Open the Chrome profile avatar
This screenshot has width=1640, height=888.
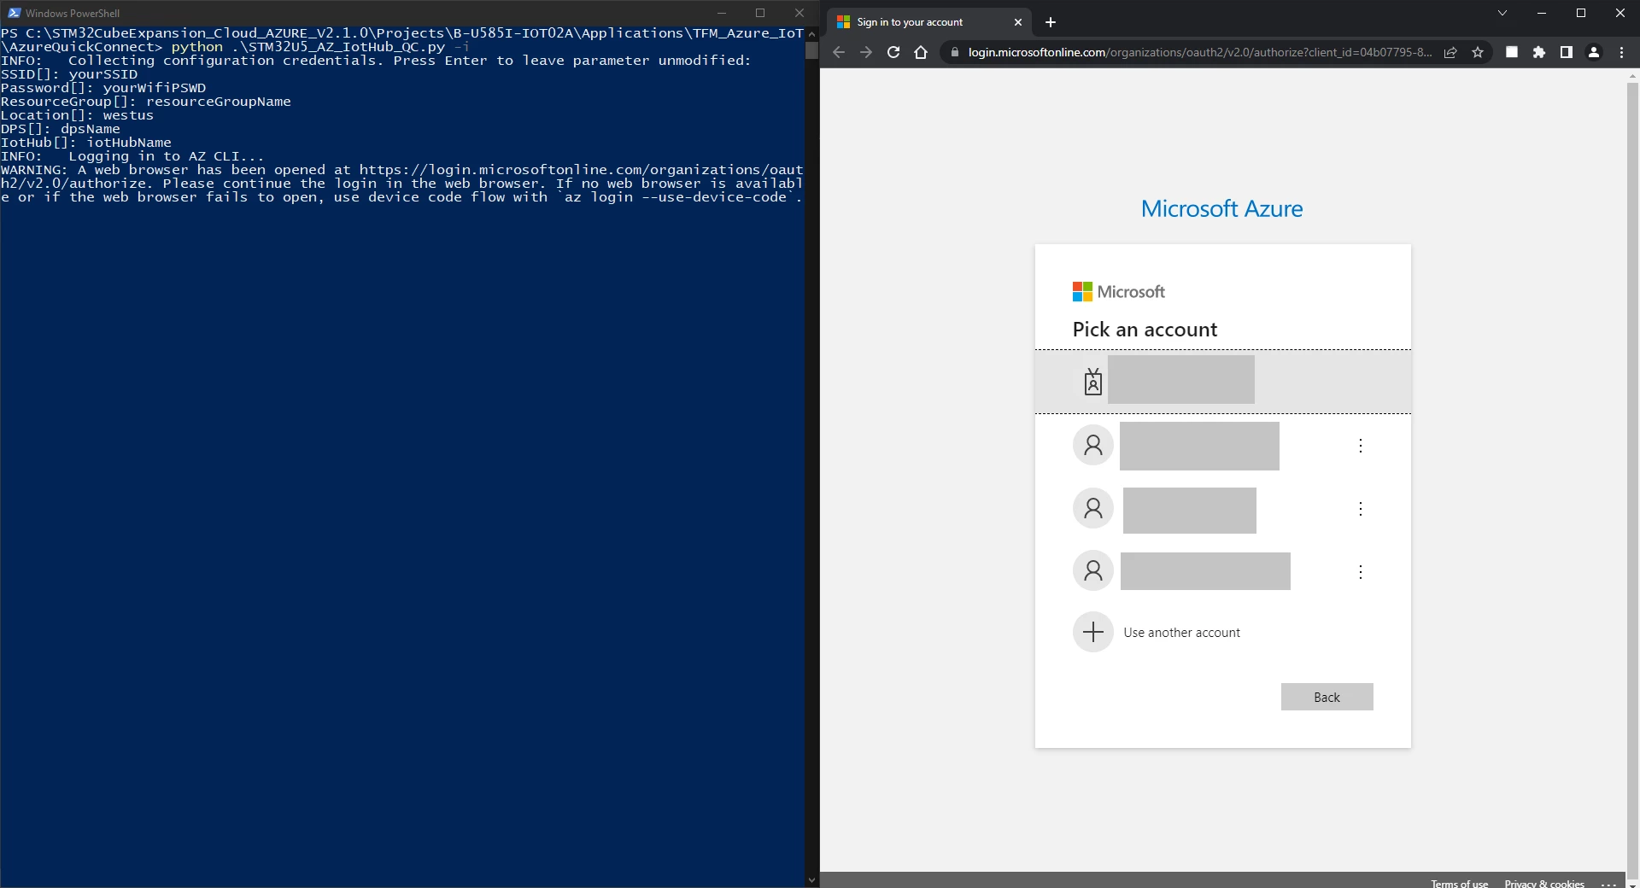coord(1594,52)
